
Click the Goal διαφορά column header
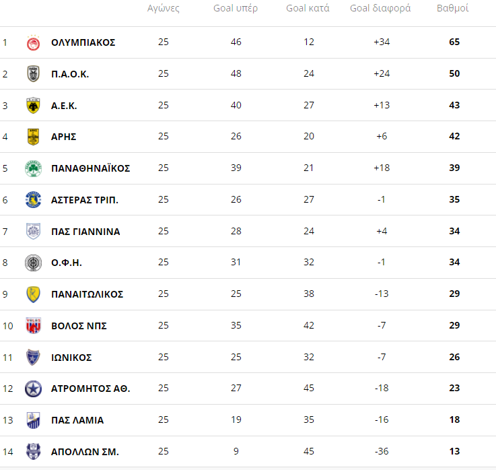380,8
